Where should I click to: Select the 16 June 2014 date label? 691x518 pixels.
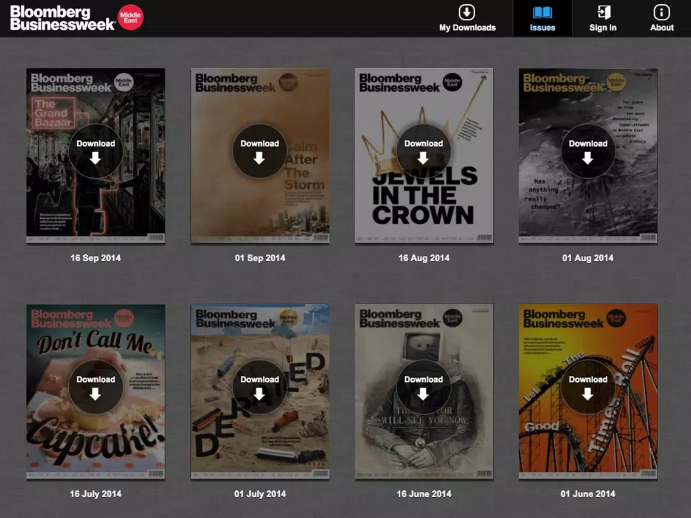(424, 494)
